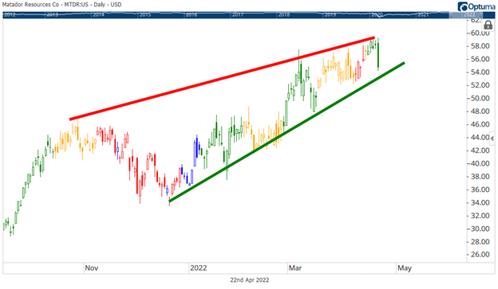Click the 34.00 price axis label

pos(480,202)
